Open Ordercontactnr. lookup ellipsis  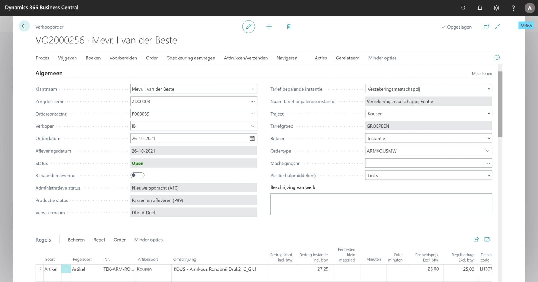pos(253,114)
